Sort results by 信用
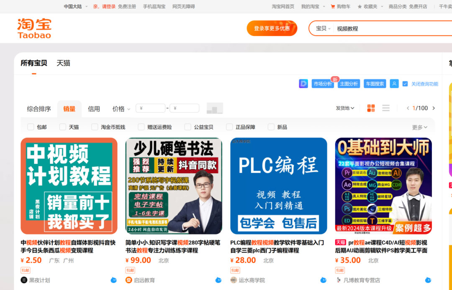Screen dimensions: 452x290 click(x=94, y=109)
